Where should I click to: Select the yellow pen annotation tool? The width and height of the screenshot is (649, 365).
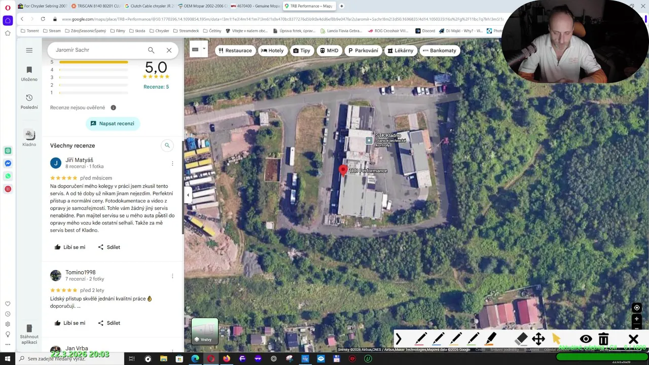pos(455,339)
